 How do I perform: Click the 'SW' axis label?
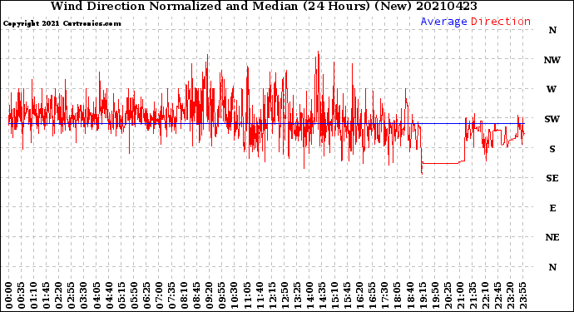552,119
